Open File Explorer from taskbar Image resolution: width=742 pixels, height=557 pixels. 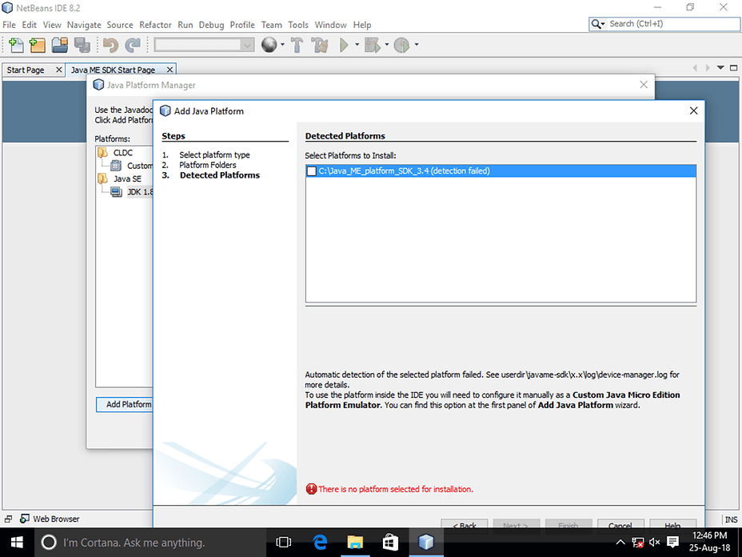[x=355, y=543]
